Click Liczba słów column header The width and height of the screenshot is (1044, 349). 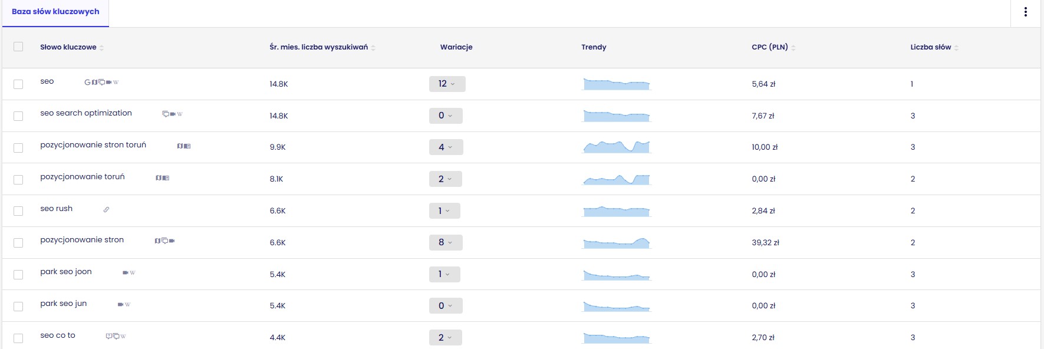931,47
